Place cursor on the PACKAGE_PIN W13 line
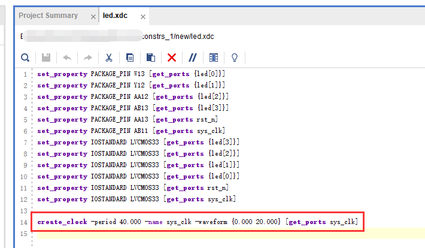 (x=131, y=74)
